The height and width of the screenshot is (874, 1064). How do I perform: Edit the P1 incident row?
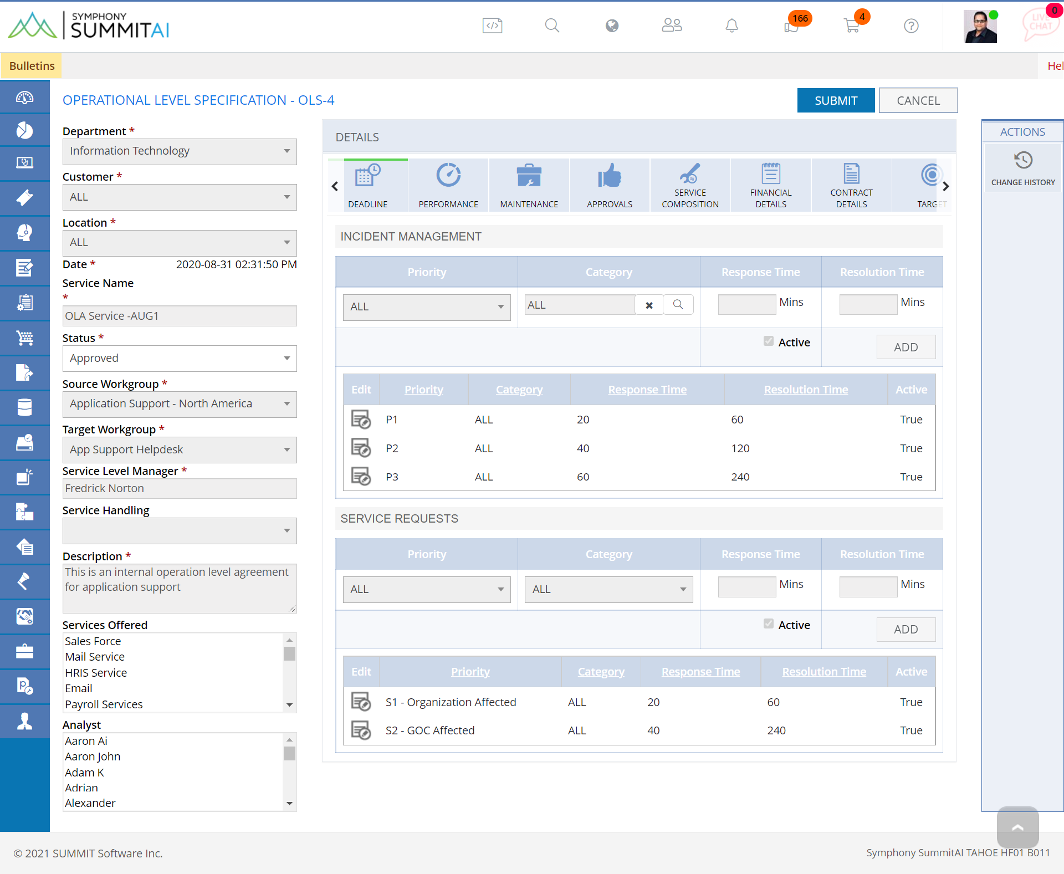[x=361, y=420]
